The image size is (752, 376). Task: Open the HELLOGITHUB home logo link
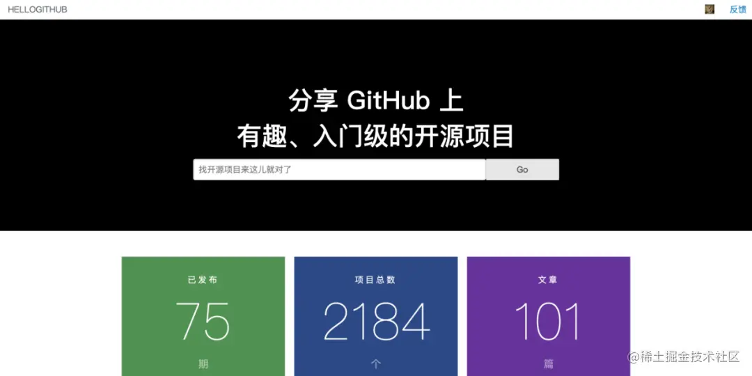pyautogui.click(x=38, y=10)
